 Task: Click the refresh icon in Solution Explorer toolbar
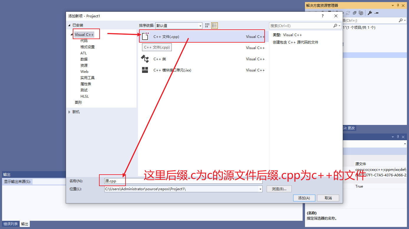click(x=348, y=13)
